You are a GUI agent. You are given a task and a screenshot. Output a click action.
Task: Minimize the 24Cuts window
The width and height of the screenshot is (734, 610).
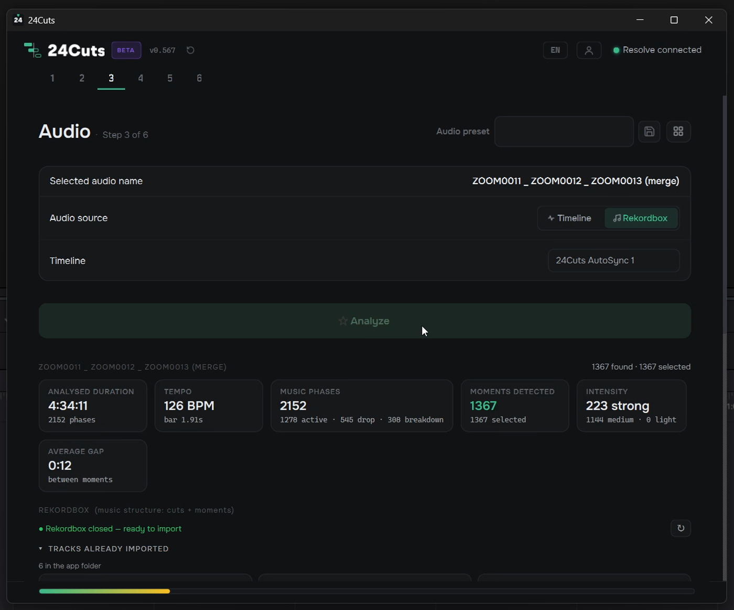click(640, 20)
